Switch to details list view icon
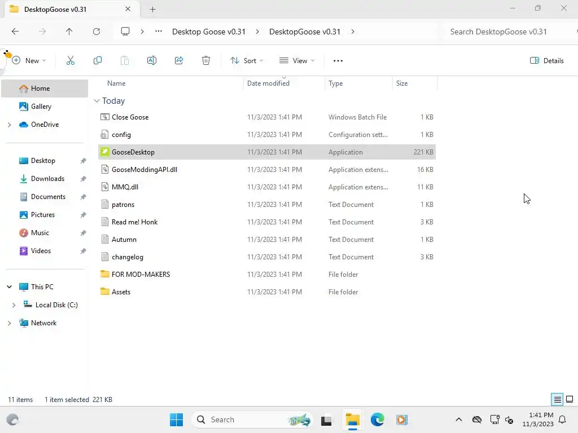The width and height of the screenshot is (578, 433). pyautogui.click(x=557, y=400)
